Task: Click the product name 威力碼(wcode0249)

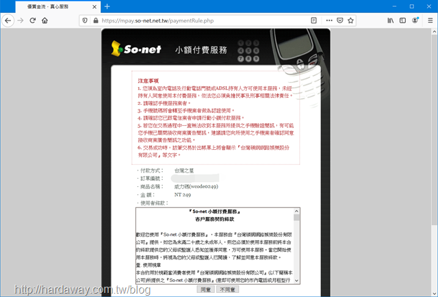Action: point(196,186)
